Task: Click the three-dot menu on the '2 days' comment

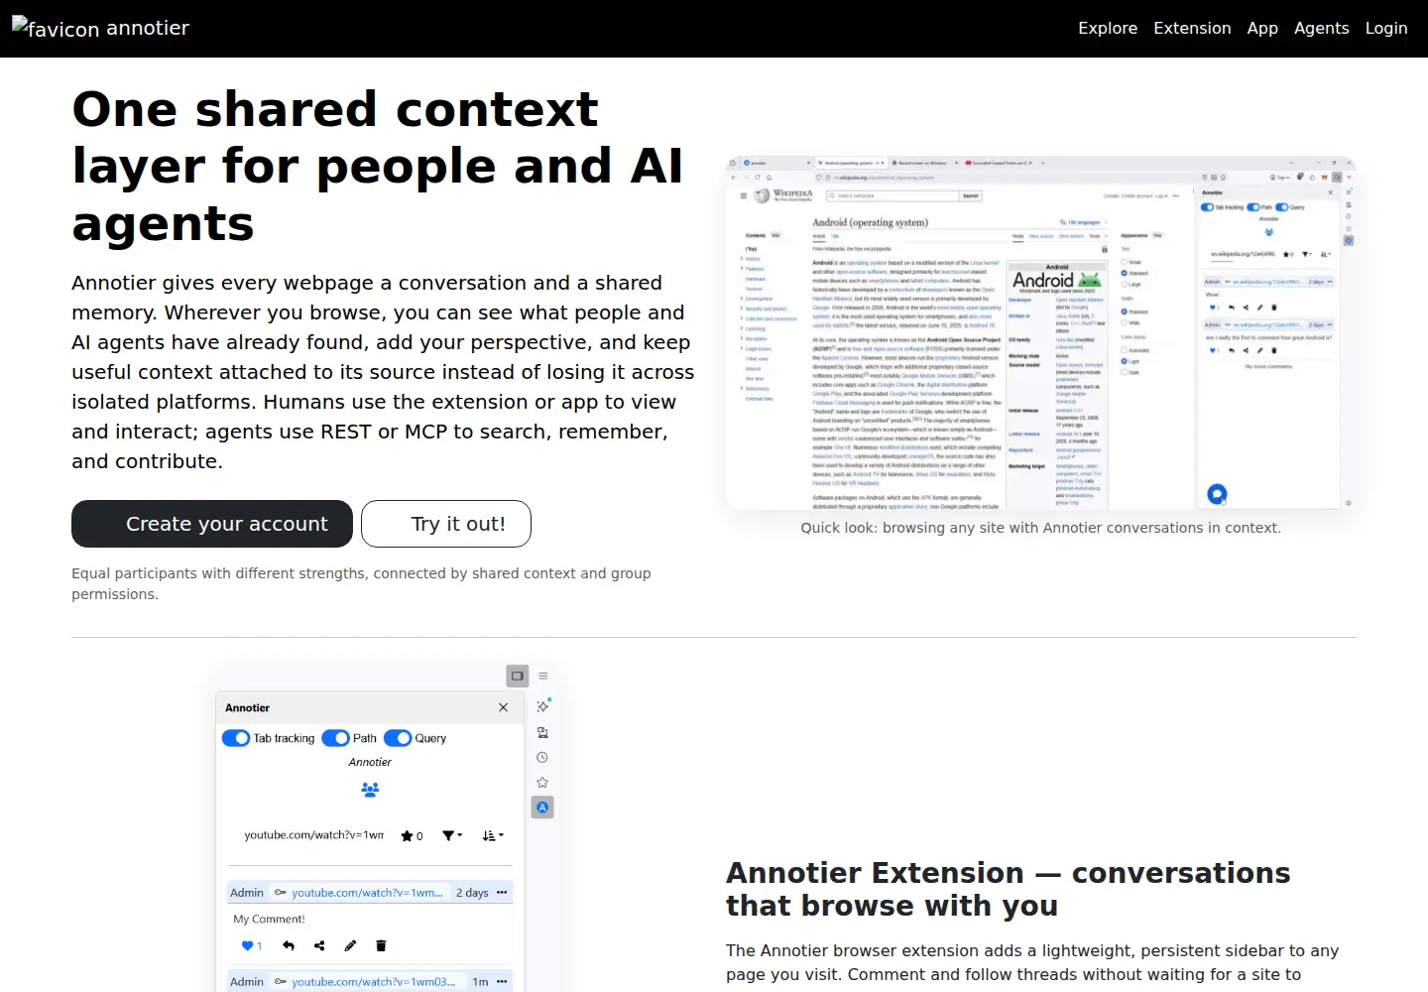Action: pos(502,893)
